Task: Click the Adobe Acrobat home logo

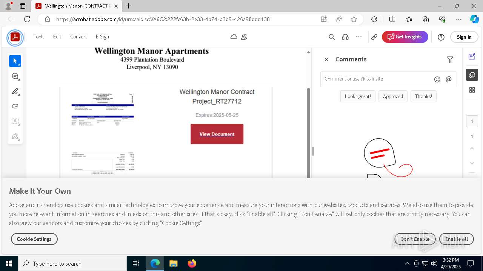Action: 15,37
